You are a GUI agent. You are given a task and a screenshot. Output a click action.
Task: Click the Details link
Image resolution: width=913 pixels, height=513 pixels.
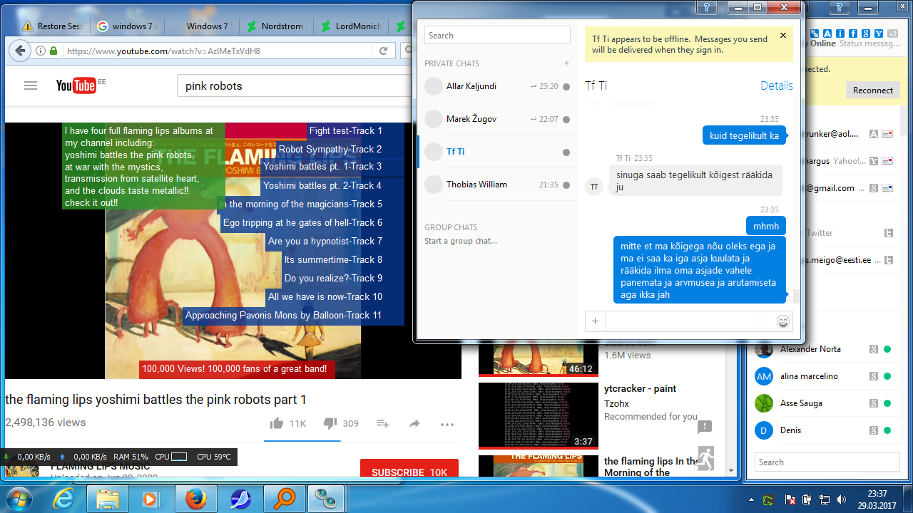pos(776,85)
